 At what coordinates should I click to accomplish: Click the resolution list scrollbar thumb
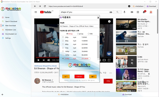[98, 49]
